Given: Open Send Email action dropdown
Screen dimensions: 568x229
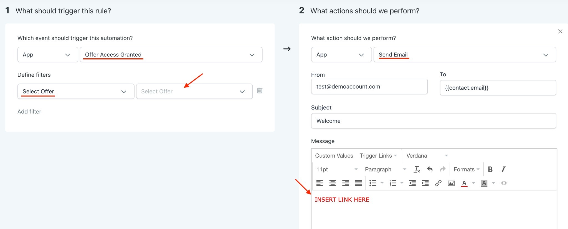Looking at the screenshot, I should (x=465, y=54).
